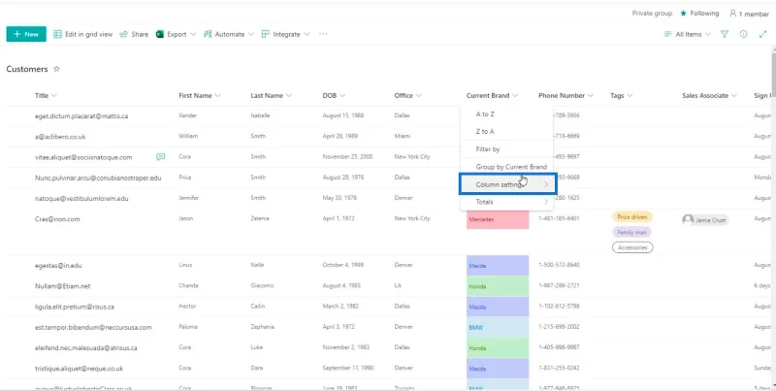The height and width of the screenshot is (391, 776).
Task: Open ligula.elit.pretium@risus.ca item
Action: pyautogui.click(x=75, y=307)
